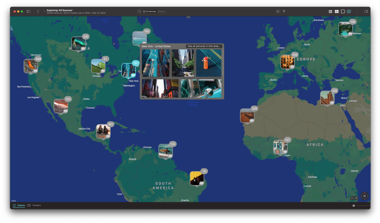This screenshot has width=380, height=223.
Task: Click the Kinshasa city label
Action: [x=313, y=177]
